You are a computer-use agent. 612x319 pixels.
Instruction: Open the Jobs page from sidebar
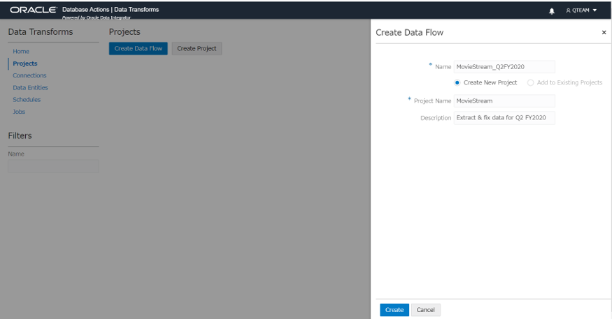coord(19,112)
